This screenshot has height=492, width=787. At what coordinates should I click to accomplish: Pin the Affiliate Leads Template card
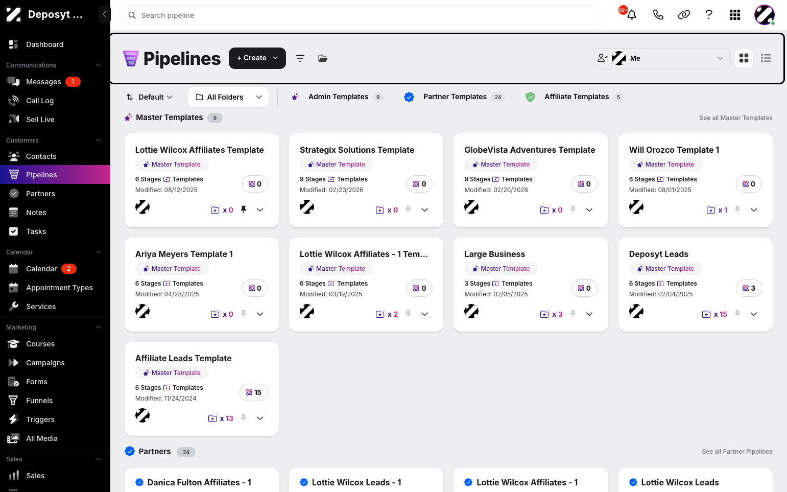pos(244,418)
